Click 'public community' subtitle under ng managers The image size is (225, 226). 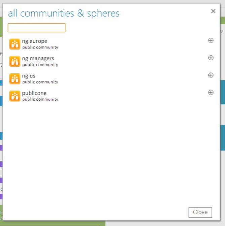[x=40, y=65]
